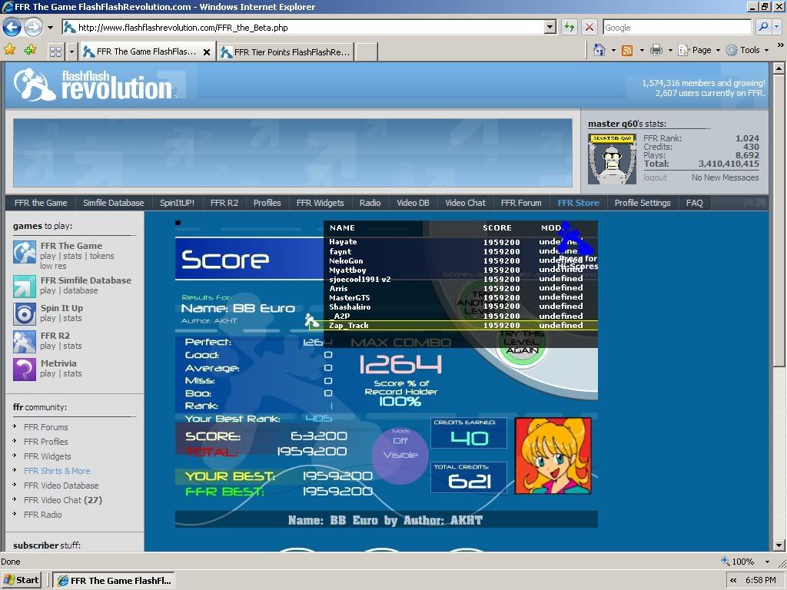
Task: Click the Google search input box
Action: pyautogui.click(x=676, y=27)
